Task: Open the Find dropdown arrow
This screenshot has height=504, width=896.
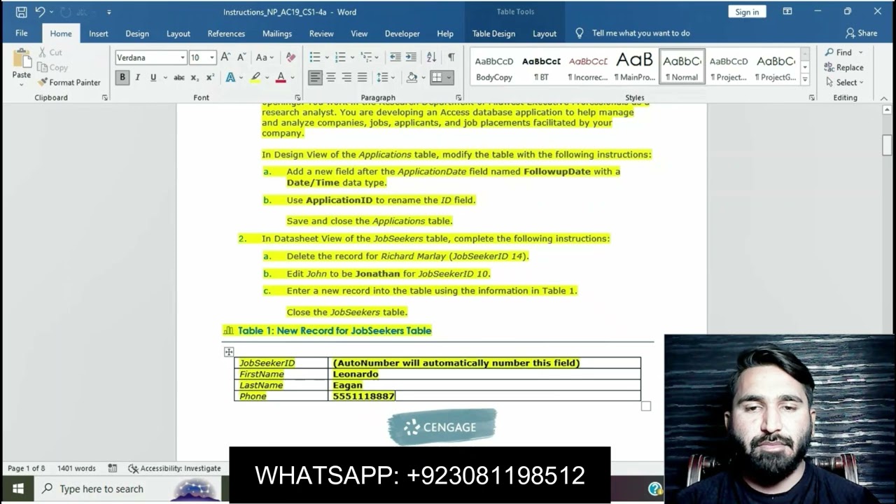Action: 860,52
